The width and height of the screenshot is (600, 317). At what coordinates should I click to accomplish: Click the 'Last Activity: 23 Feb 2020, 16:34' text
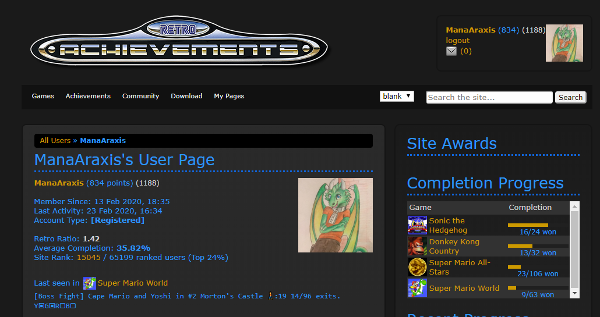98,211
